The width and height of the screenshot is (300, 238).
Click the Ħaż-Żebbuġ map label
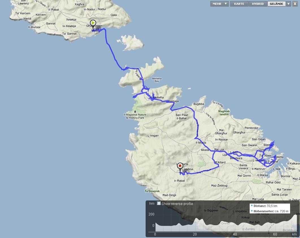click(x=219, y=185)
